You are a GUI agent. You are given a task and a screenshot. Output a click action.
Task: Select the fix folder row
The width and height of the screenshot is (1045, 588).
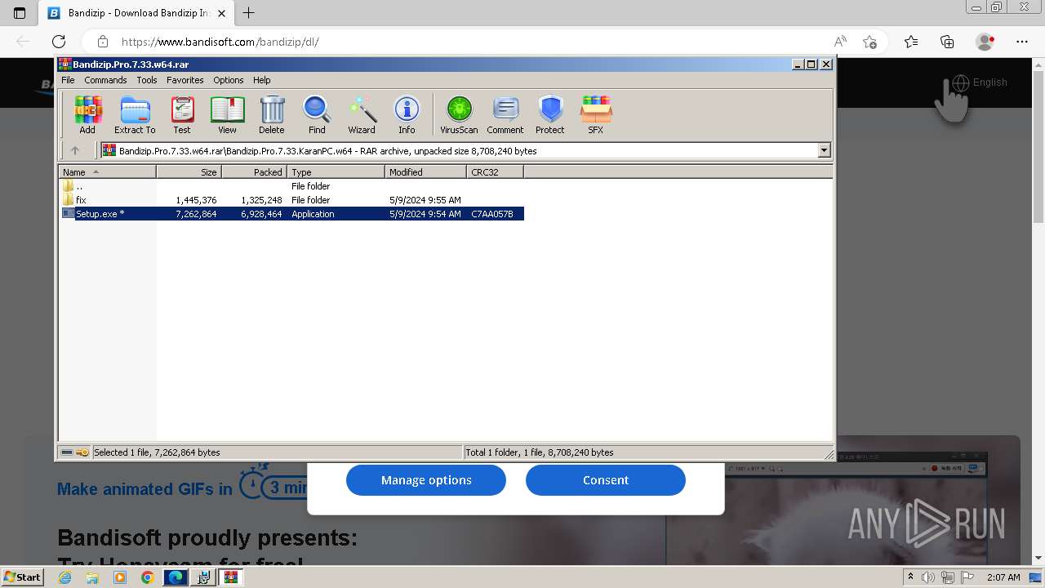[x=291, y=200]
